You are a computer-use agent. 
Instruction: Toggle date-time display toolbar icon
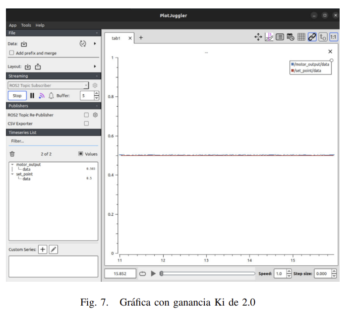(x=291, y=37)
